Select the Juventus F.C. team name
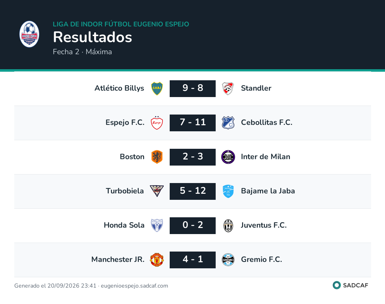The height and width of the screenshot is (304, 385). tap(264, 225)
